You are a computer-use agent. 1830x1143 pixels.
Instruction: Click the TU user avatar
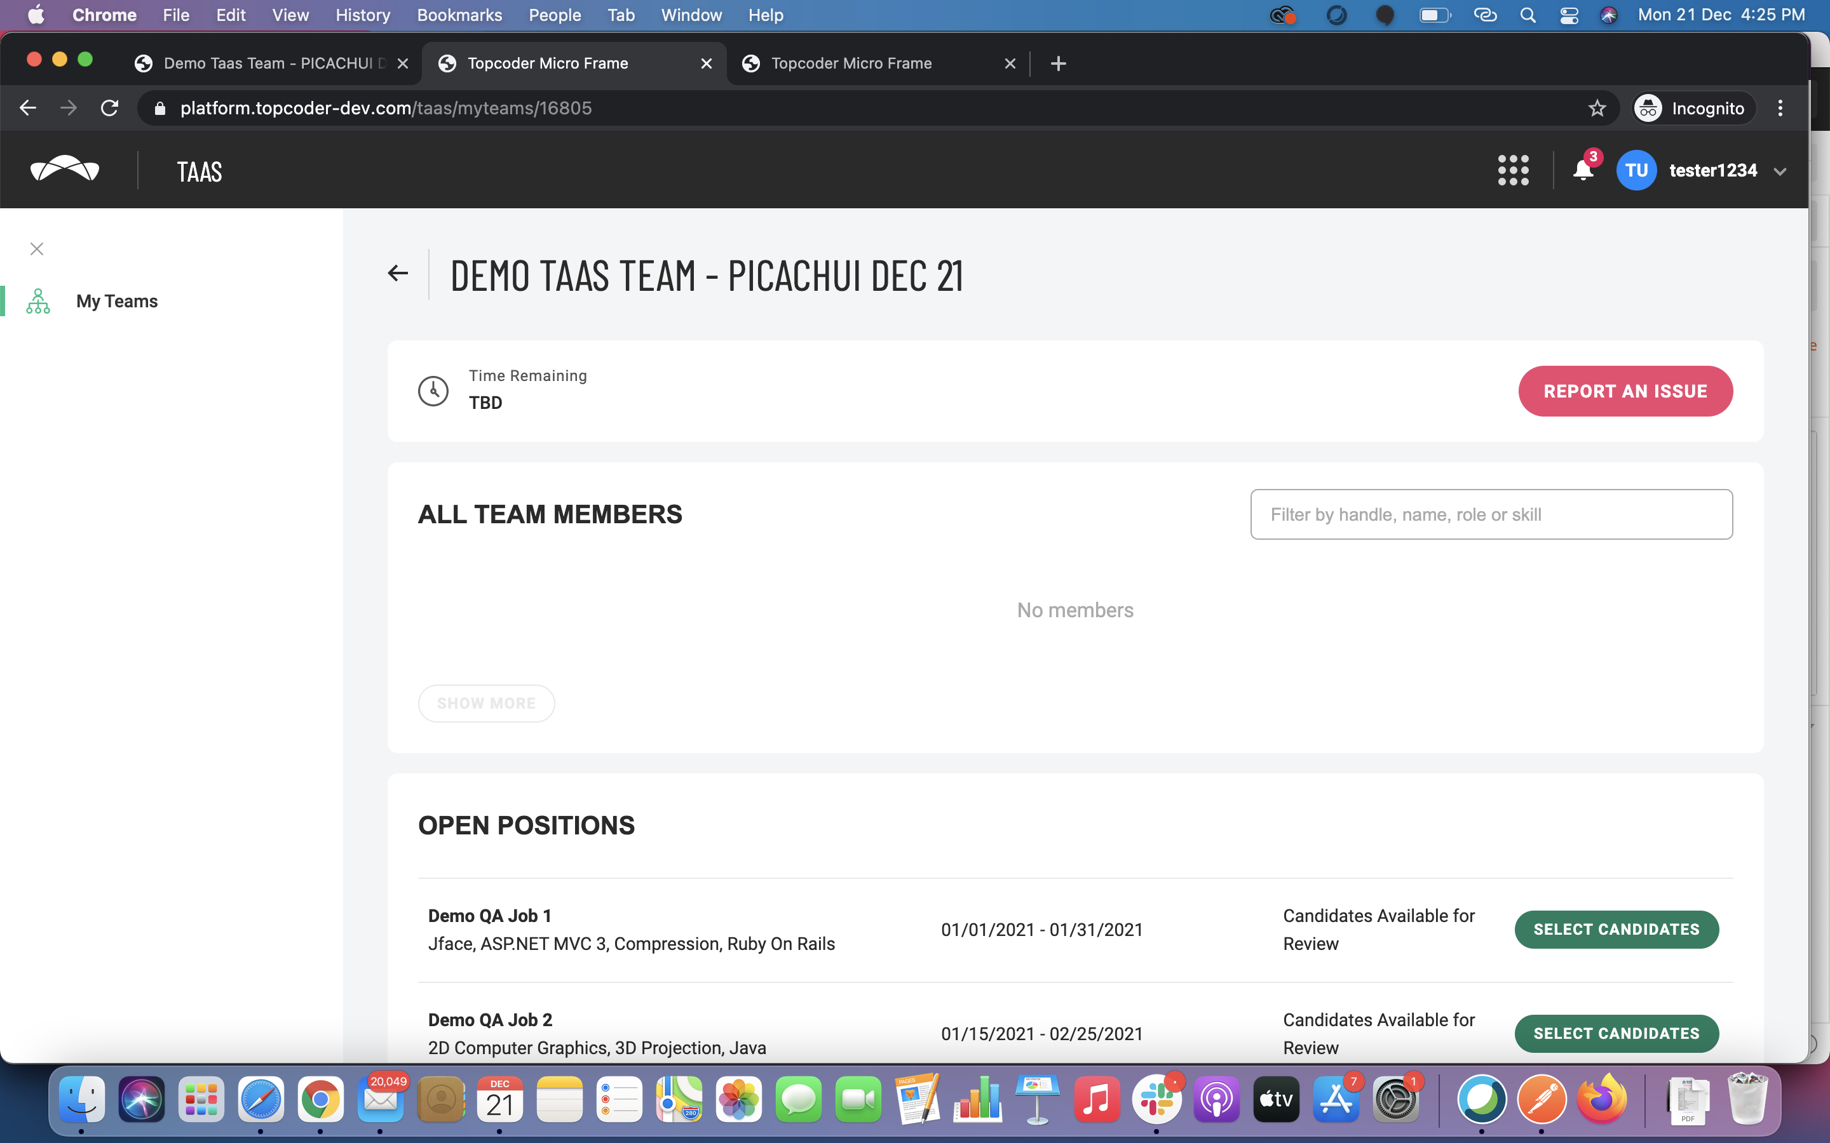(x=1636, y=170)
